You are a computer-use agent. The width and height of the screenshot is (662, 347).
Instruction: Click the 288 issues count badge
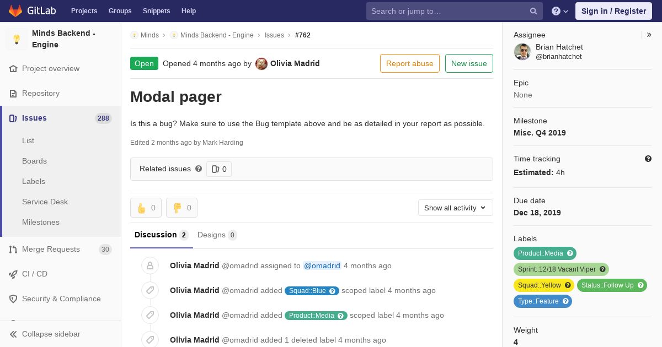coord(103,118)
